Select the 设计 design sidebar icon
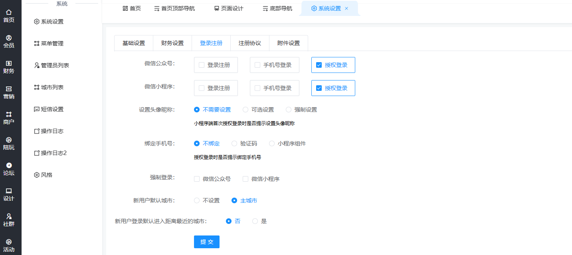 pos(9,191)
